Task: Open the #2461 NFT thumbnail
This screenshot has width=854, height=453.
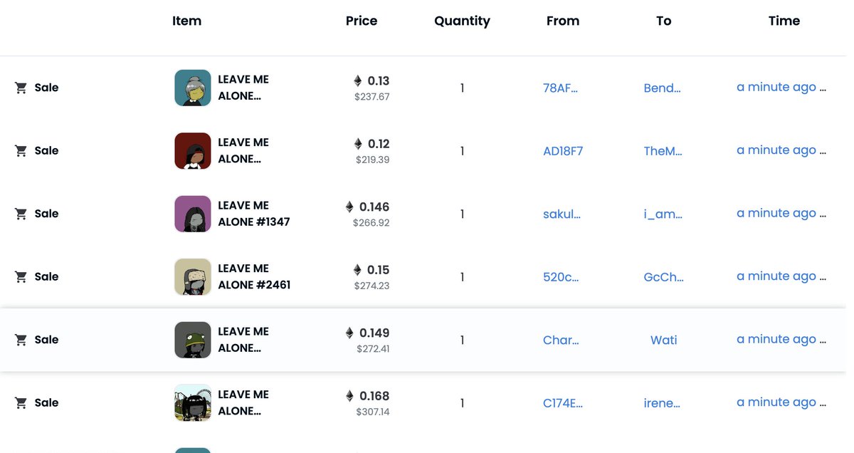Action: (x=192, y=276)
